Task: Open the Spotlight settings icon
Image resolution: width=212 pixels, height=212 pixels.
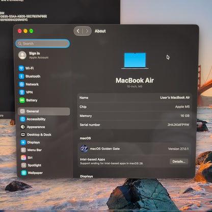Action: coord(23,165)
